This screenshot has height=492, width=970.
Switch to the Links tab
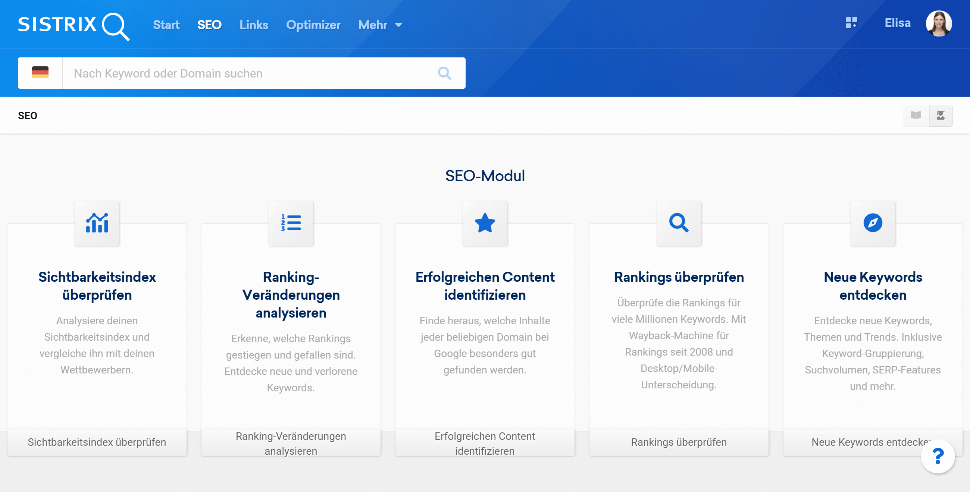point(254,25)
